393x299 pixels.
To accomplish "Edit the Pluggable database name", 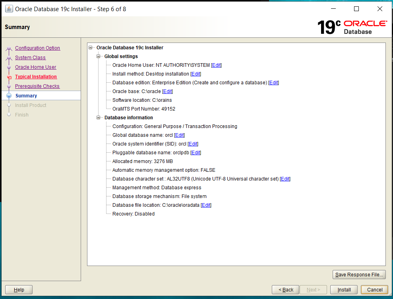I will 196,153.
